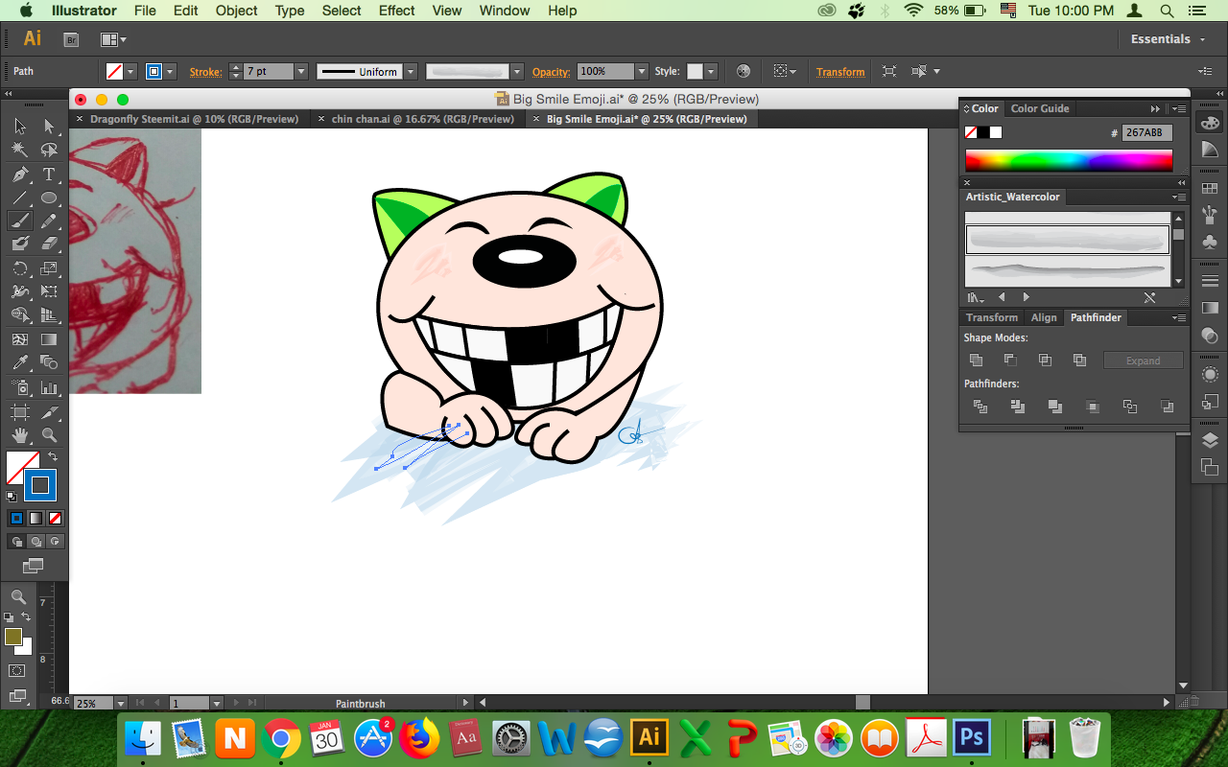Select the Line Segment tool

point(20,198)
